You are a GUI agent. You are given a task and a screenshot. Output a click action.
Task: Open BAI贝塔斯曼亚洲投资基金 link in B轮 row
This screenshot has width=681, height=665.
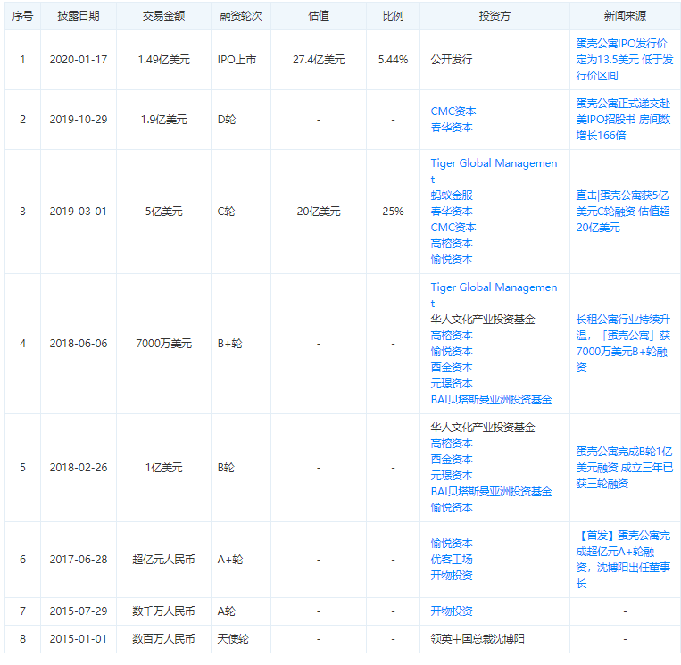pyautogui.click(x=491, y=492)
